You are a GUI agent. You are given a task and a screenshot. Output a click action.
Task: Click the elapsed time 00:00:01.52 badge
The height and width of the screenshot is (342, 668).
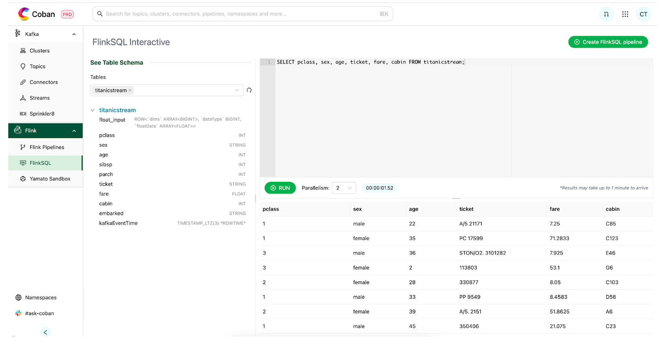tap(379, 188)
